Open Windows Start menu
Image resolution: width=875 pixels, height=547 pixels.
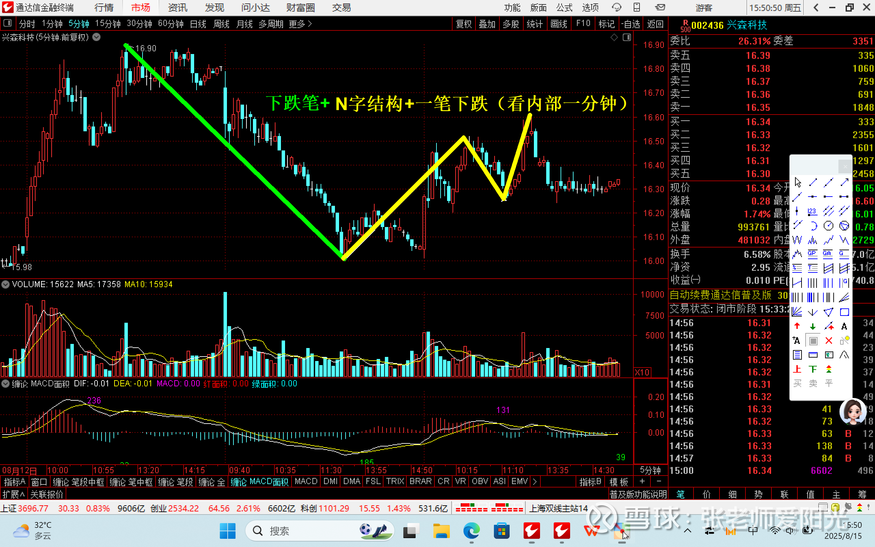click(x=227, y=531)
